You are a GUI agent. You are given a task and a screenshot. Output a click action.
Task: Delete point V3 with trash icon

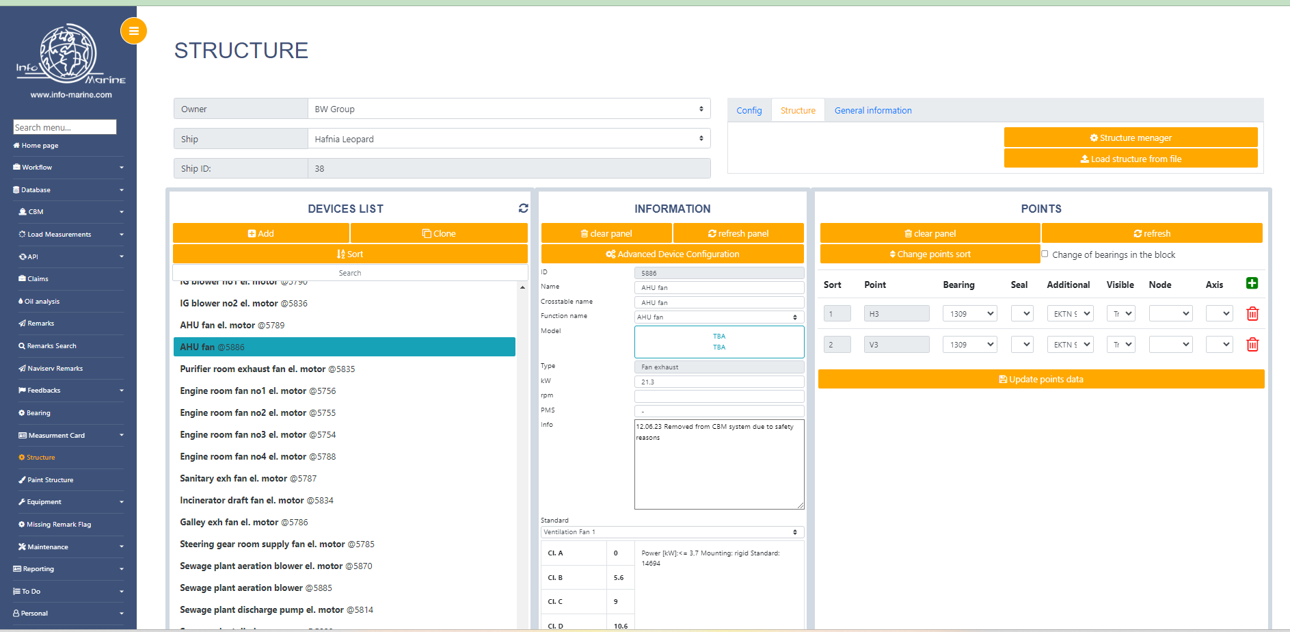tap(1252, 345)
